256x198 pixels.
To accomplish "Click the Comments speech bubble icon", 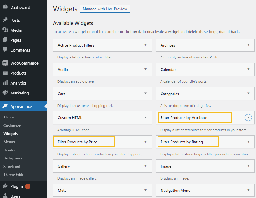I will (x=5, y=50).
